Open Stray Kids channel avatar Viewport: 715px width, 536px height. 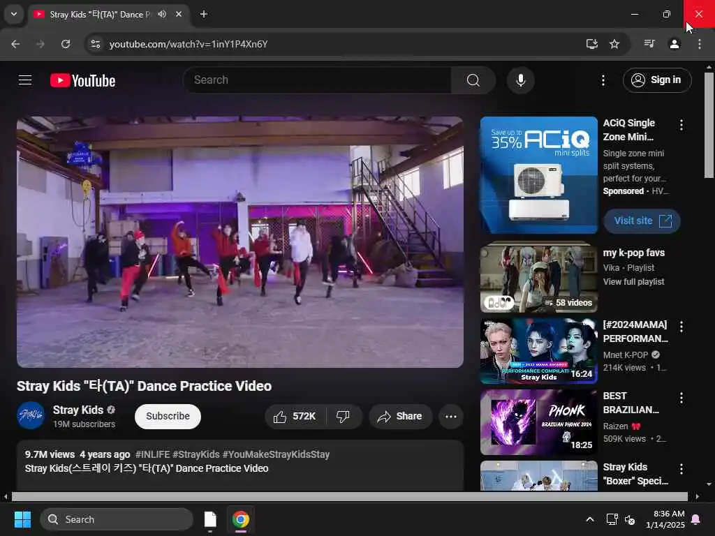31,416
